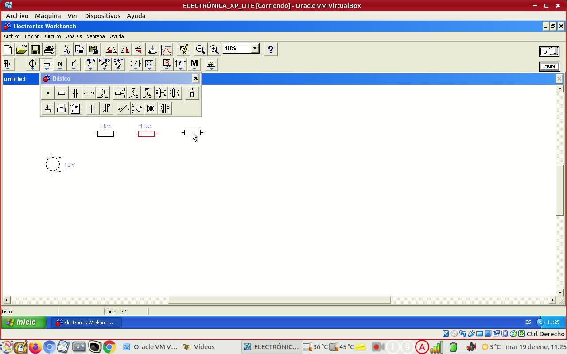Viewport: 567px width, 354px height.
Task: Open the zoom percentage dropdown
Action: [255, 48]
